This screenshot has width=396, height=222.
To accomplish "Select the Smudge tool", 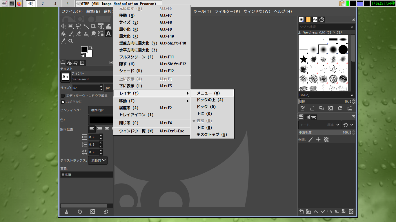I will (93, 34).
